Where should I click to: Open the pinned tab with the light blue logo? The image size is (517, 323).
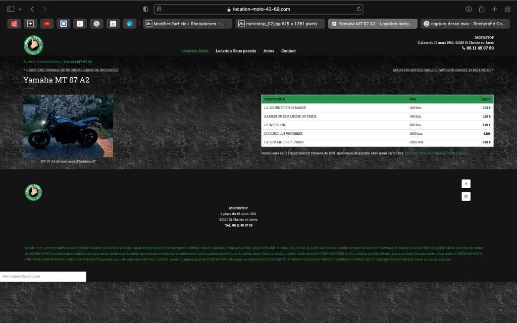[x=113, y=24]
